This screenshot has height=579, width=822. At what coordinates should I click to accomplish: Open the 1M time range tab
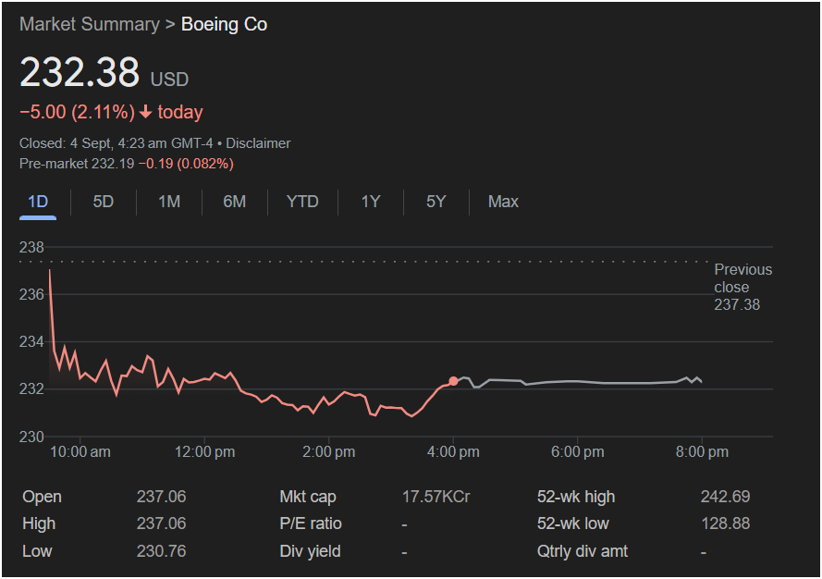coord(169,202)
